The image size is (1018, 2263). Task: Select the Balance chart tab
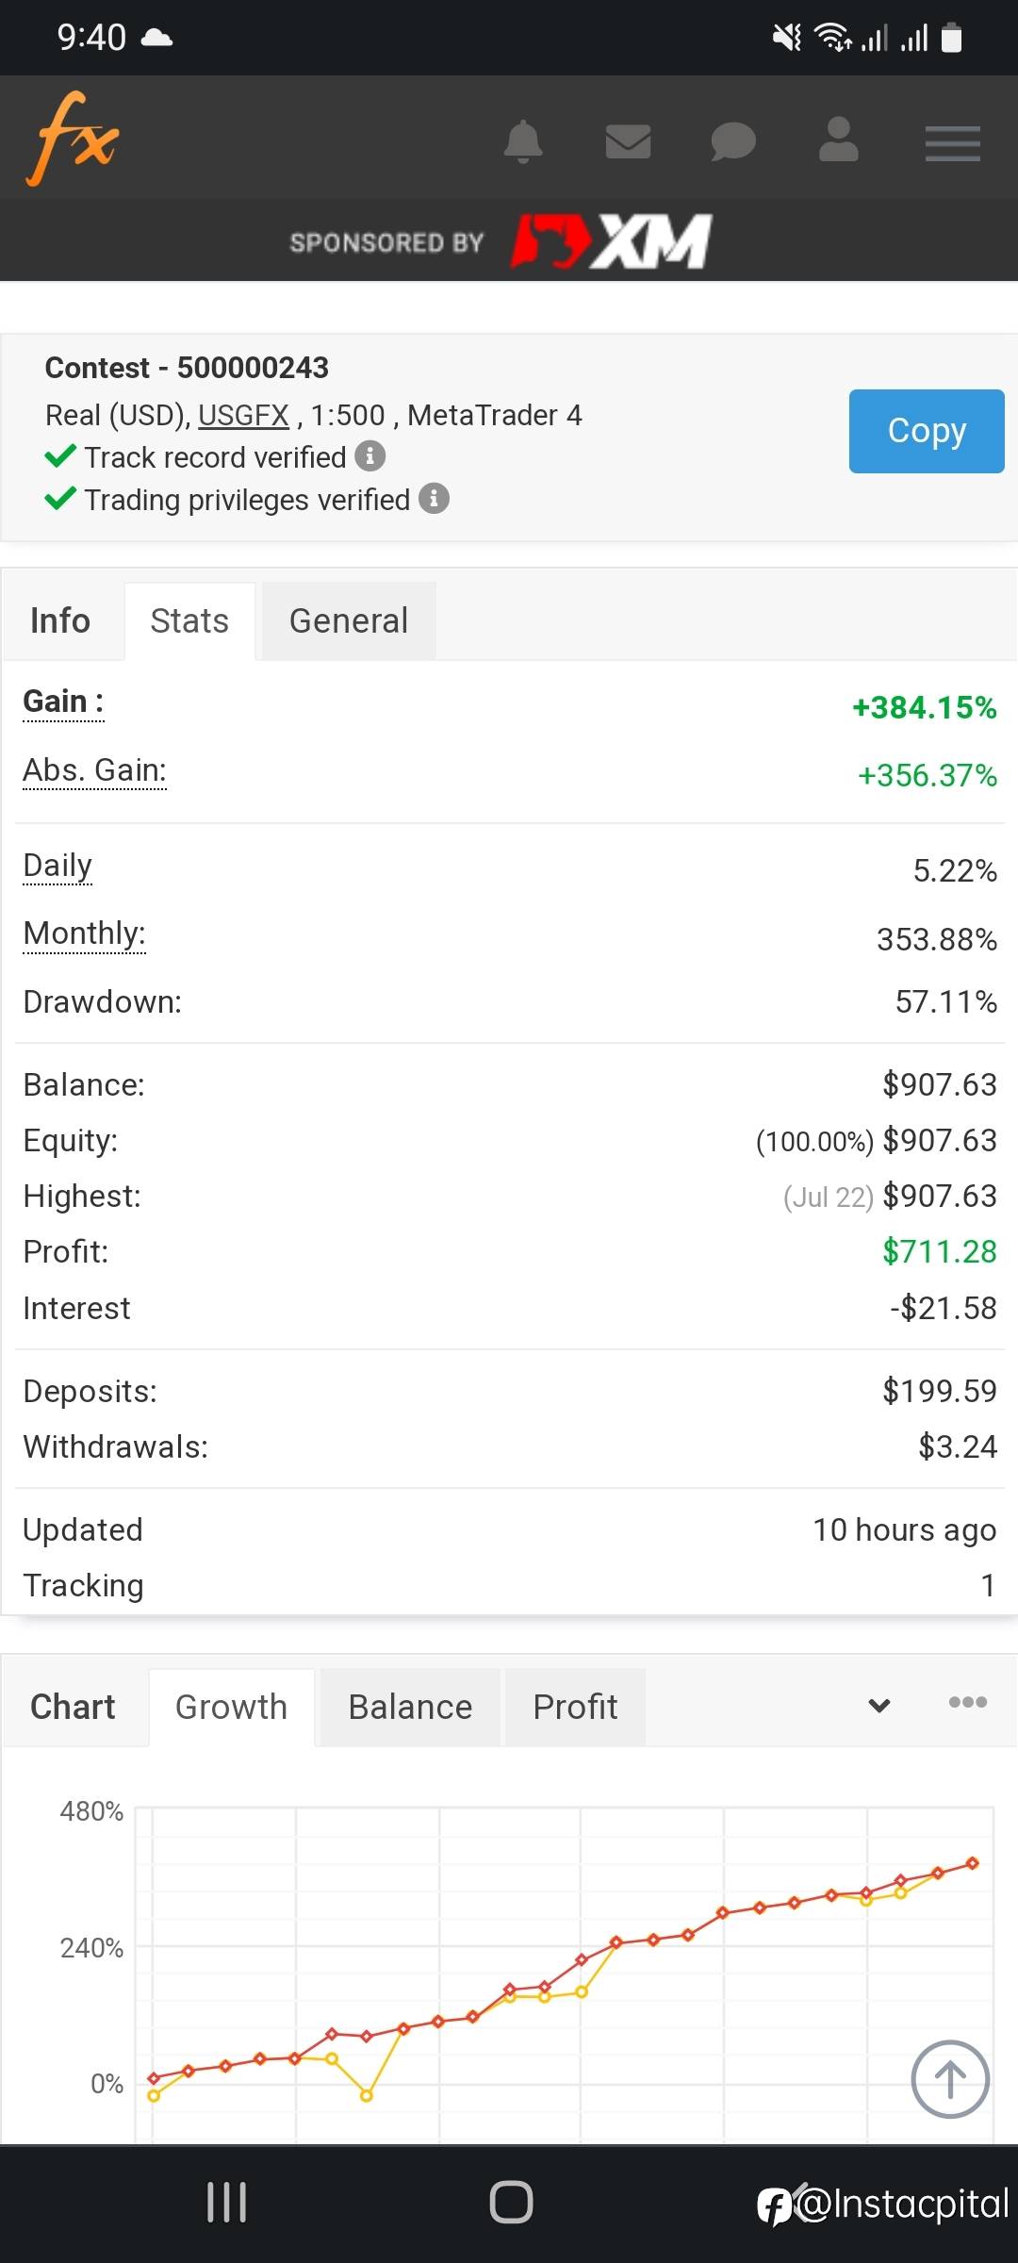tap(410, 1708)
